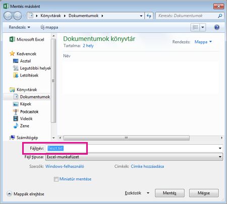Screen dimensions: 227x204
Task: Click the Legutóbbi helyek icon
Action: coord(16,68)
